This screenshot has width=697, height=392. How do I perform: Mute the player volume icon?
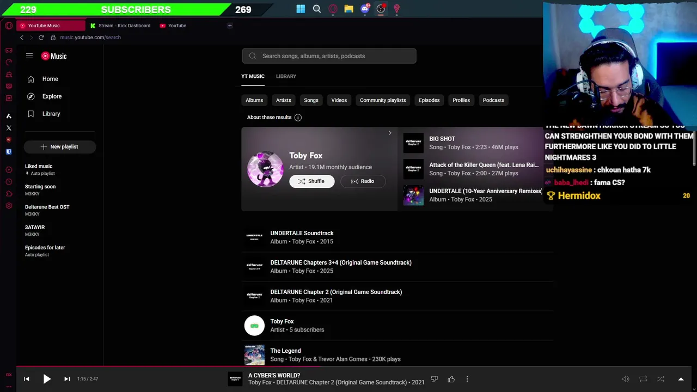click(626, 379)
